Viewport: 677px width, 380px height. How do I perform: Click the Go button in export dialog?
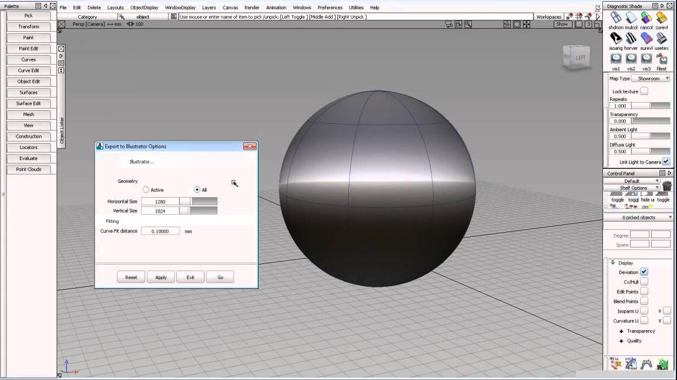[220, 277]
